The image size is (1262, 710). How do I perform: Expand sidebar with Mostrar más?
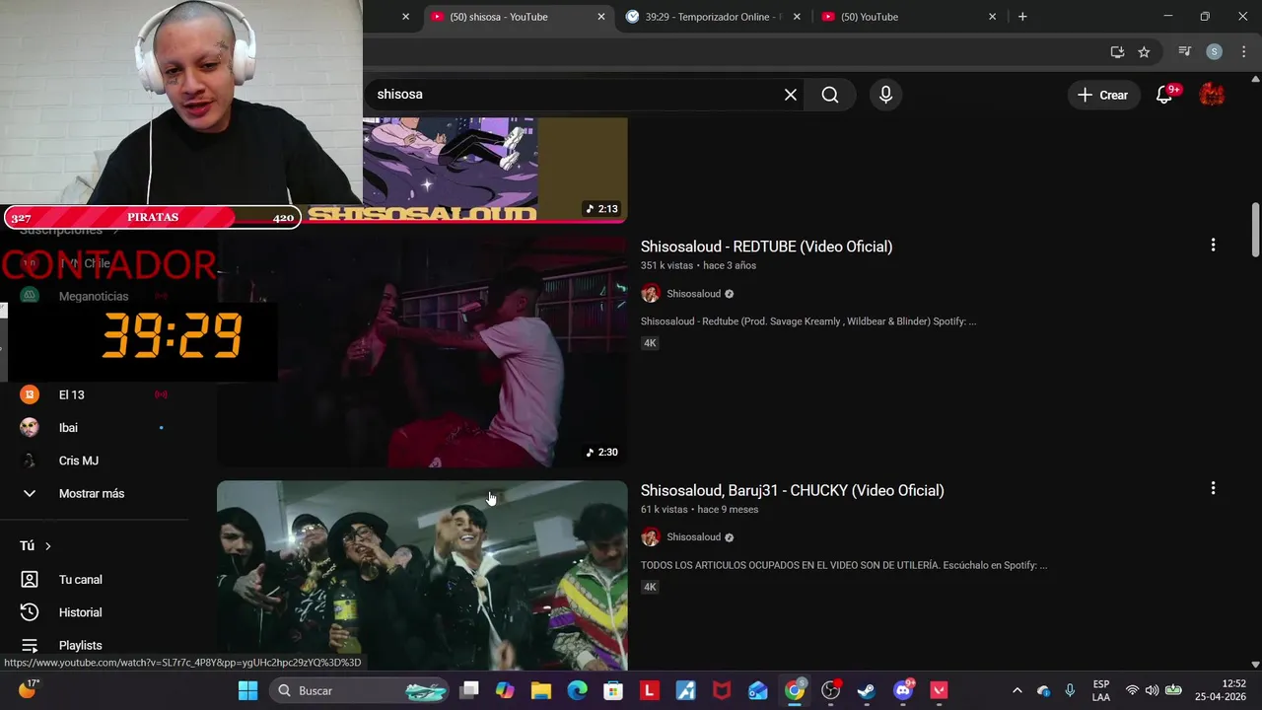click(94, 493)
